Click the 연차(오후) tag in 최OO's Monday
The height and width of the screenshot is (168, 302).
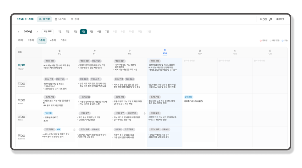[48, 113]
